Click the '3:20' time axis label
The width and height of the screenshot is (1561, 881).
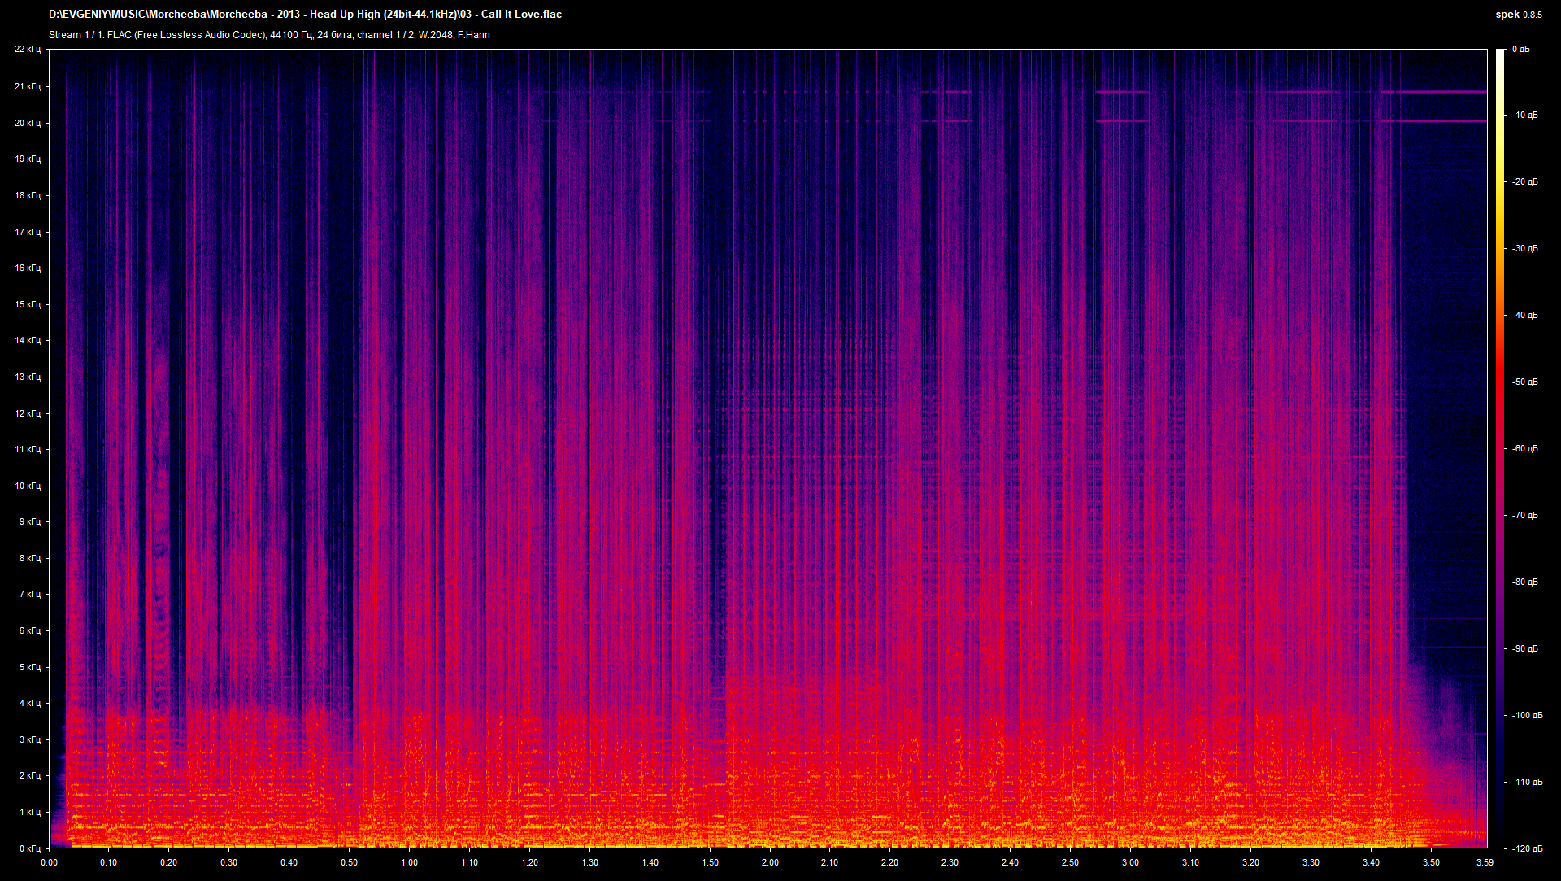[x=1251, y=862]
